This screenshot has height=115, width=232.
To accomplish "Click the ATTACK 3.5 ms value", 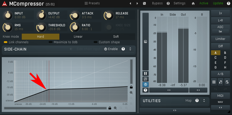I will (87, 17).
